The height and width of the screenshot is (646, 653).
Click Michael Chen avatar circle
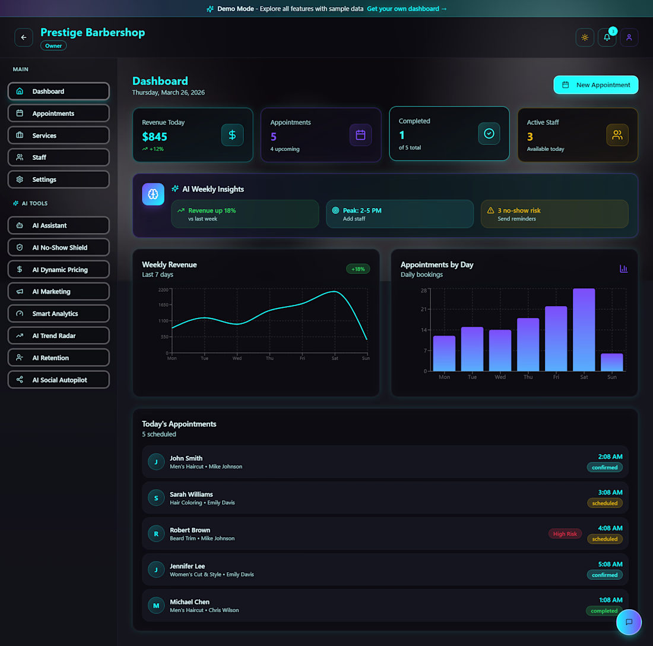point(156,605)
